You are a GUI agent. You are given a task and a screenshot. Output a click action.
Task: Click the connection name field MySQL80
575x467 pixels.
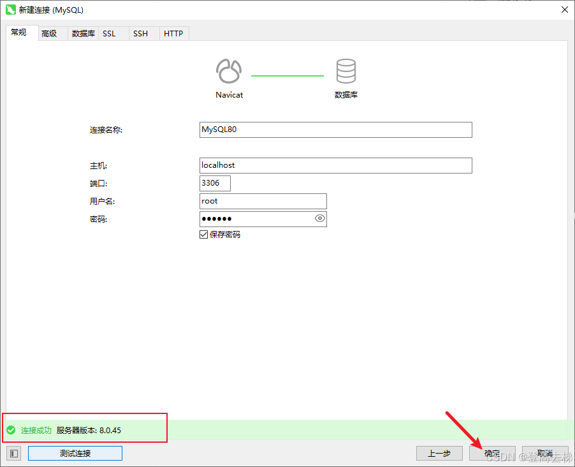(x=335, y=130)
